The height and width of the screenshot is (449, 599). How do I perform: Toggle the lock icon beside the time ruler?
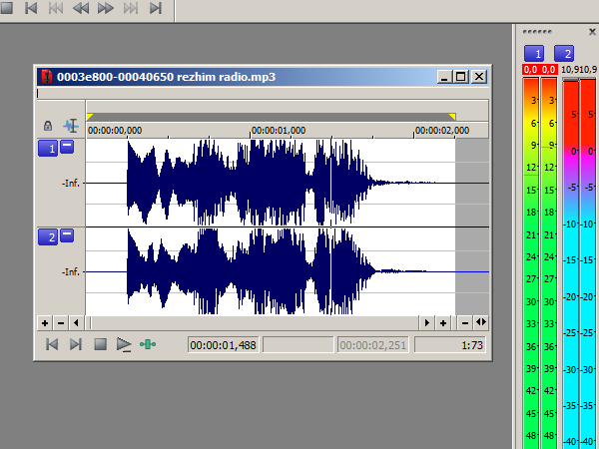48,126
